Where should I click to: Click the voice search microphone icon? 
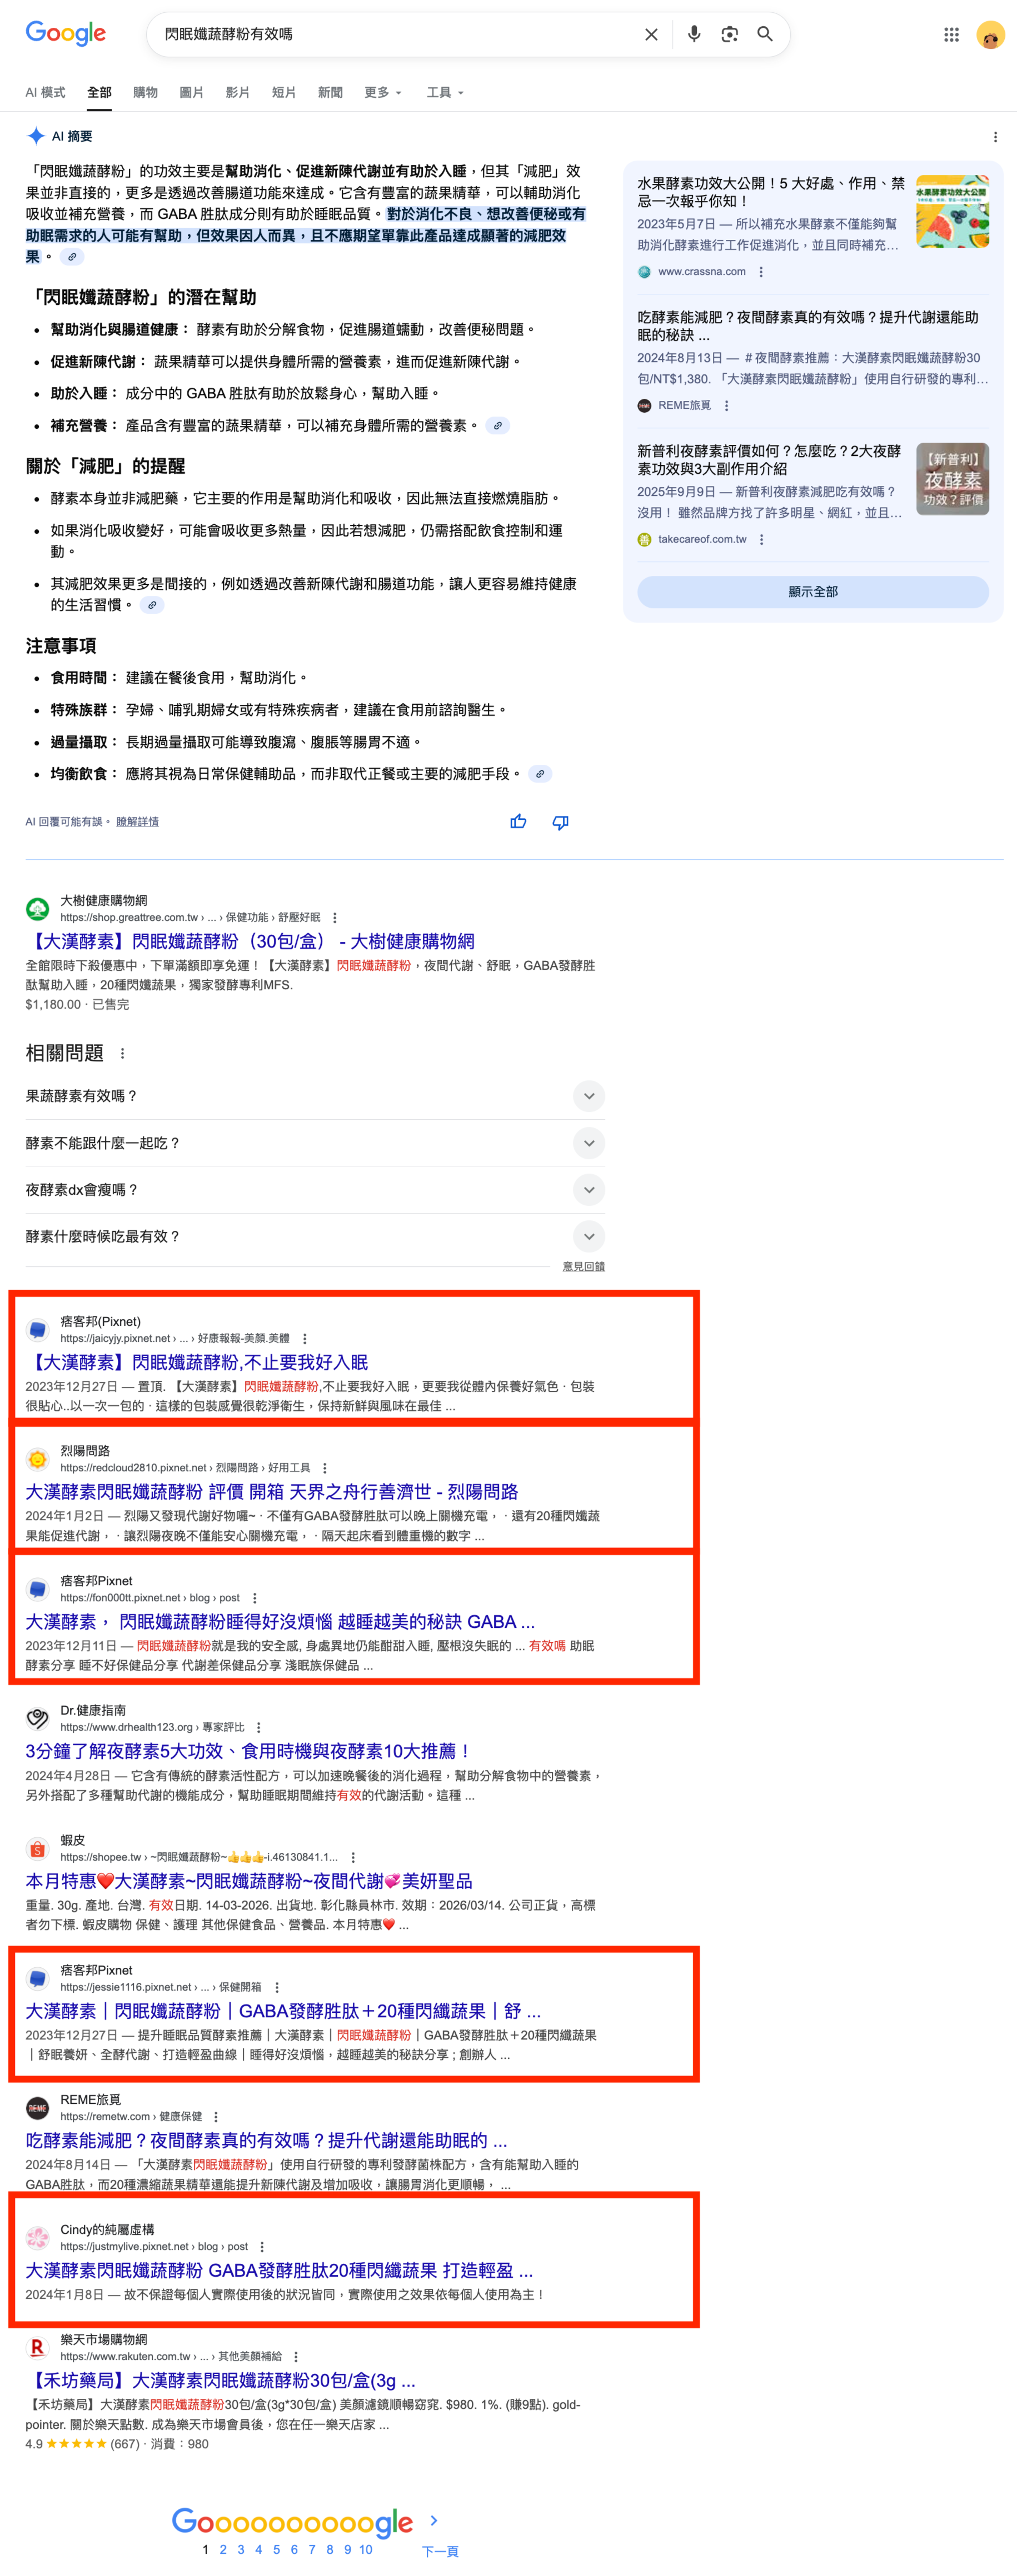pyautogui.click(x=694, y=34)
